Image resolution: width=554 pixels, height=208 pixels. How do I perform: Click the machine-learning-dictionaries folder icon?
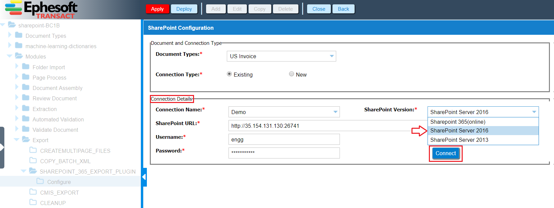pyautogui.click(x=19, y=45)
